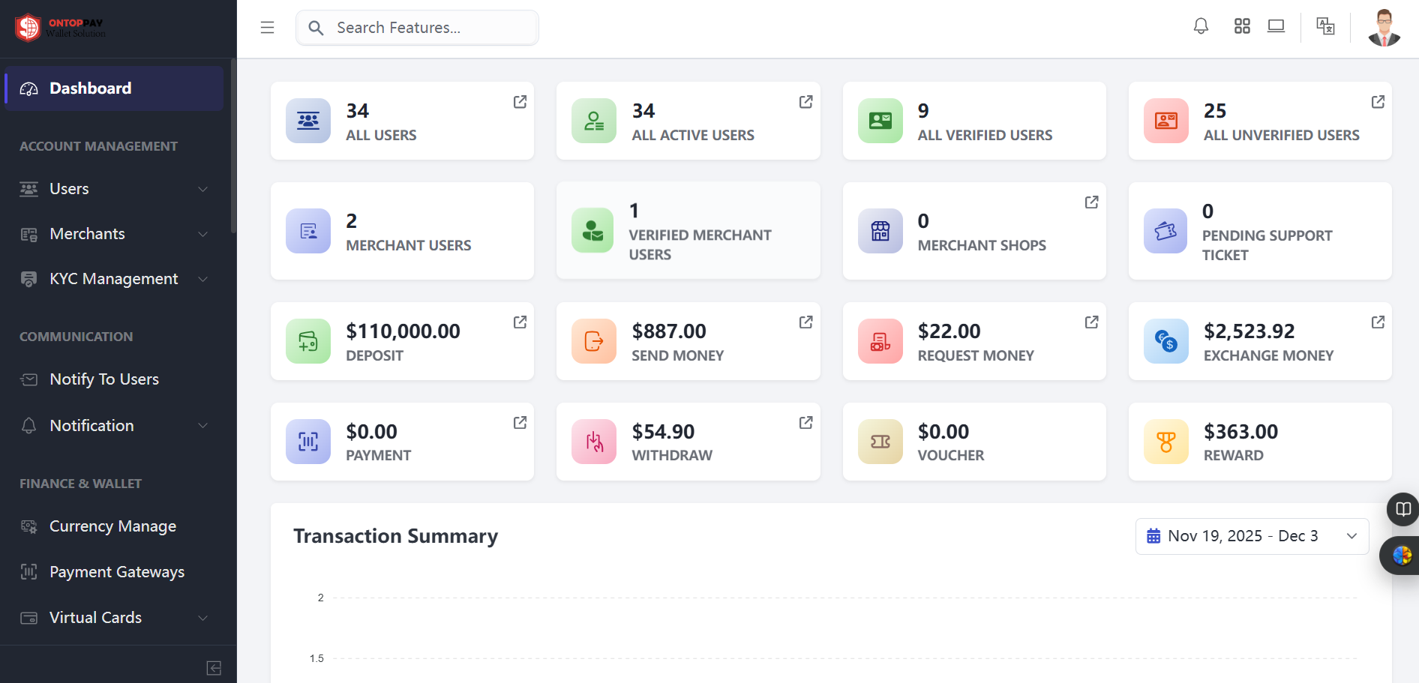Click the language translate icon

[x=1325, y=27]
